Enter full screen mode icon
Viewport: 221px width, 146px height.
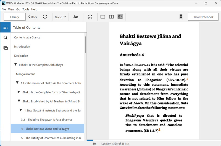tap(90, 17)
